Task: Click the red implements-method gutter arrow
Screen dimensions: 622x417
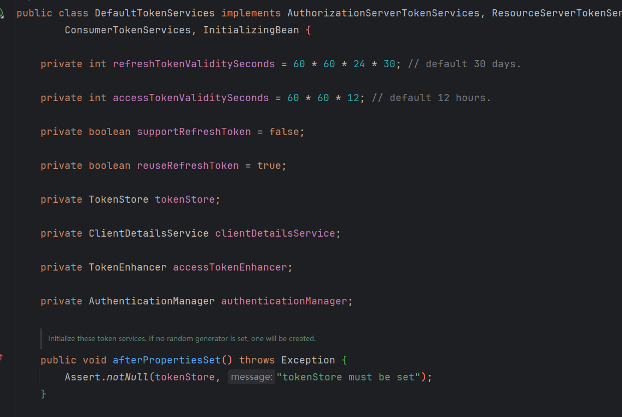Action: (x=2, y=357)
